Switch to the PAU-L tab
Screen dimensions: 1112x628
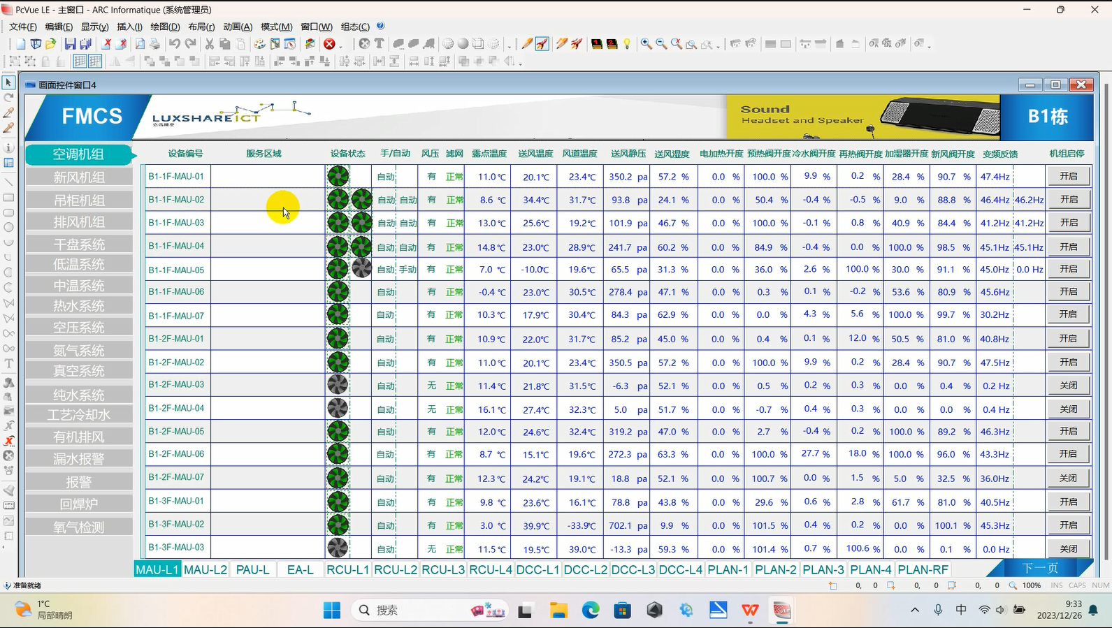[253, 569]
